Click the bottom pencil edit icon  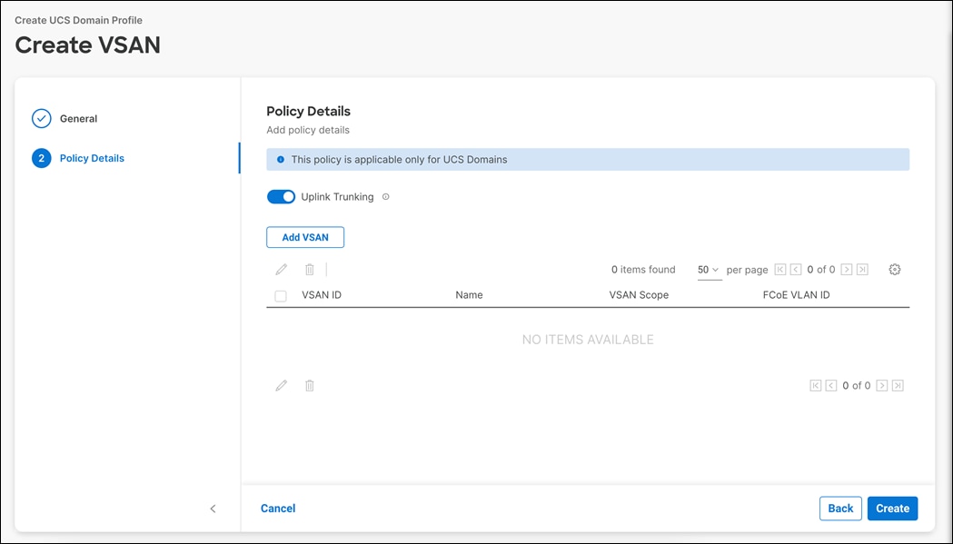pos(282,385)
